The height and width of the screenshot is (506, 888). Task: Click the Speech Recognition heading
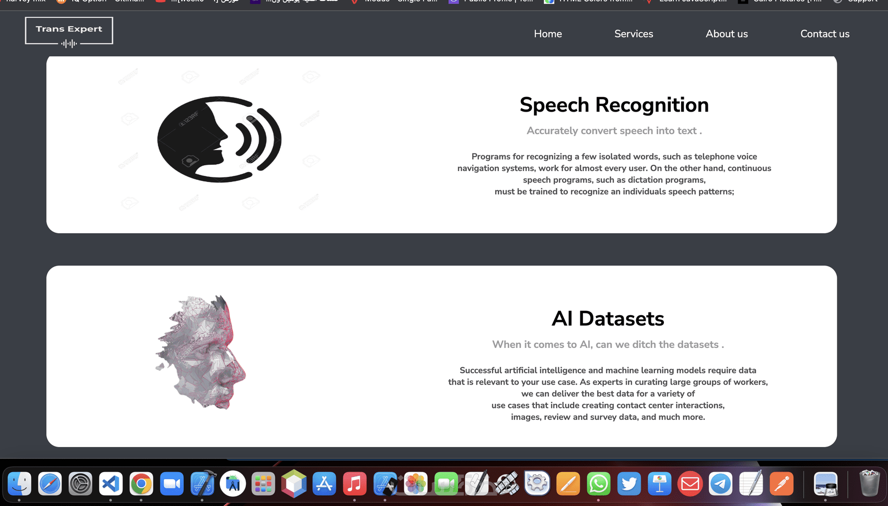pos(614,105)
